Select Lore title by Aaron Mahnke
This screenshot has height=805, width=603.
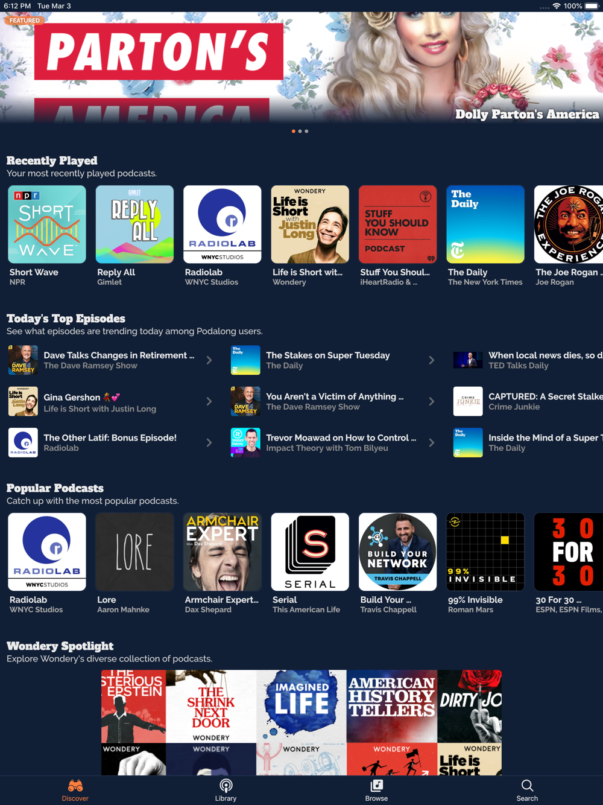tap(107, 600)
